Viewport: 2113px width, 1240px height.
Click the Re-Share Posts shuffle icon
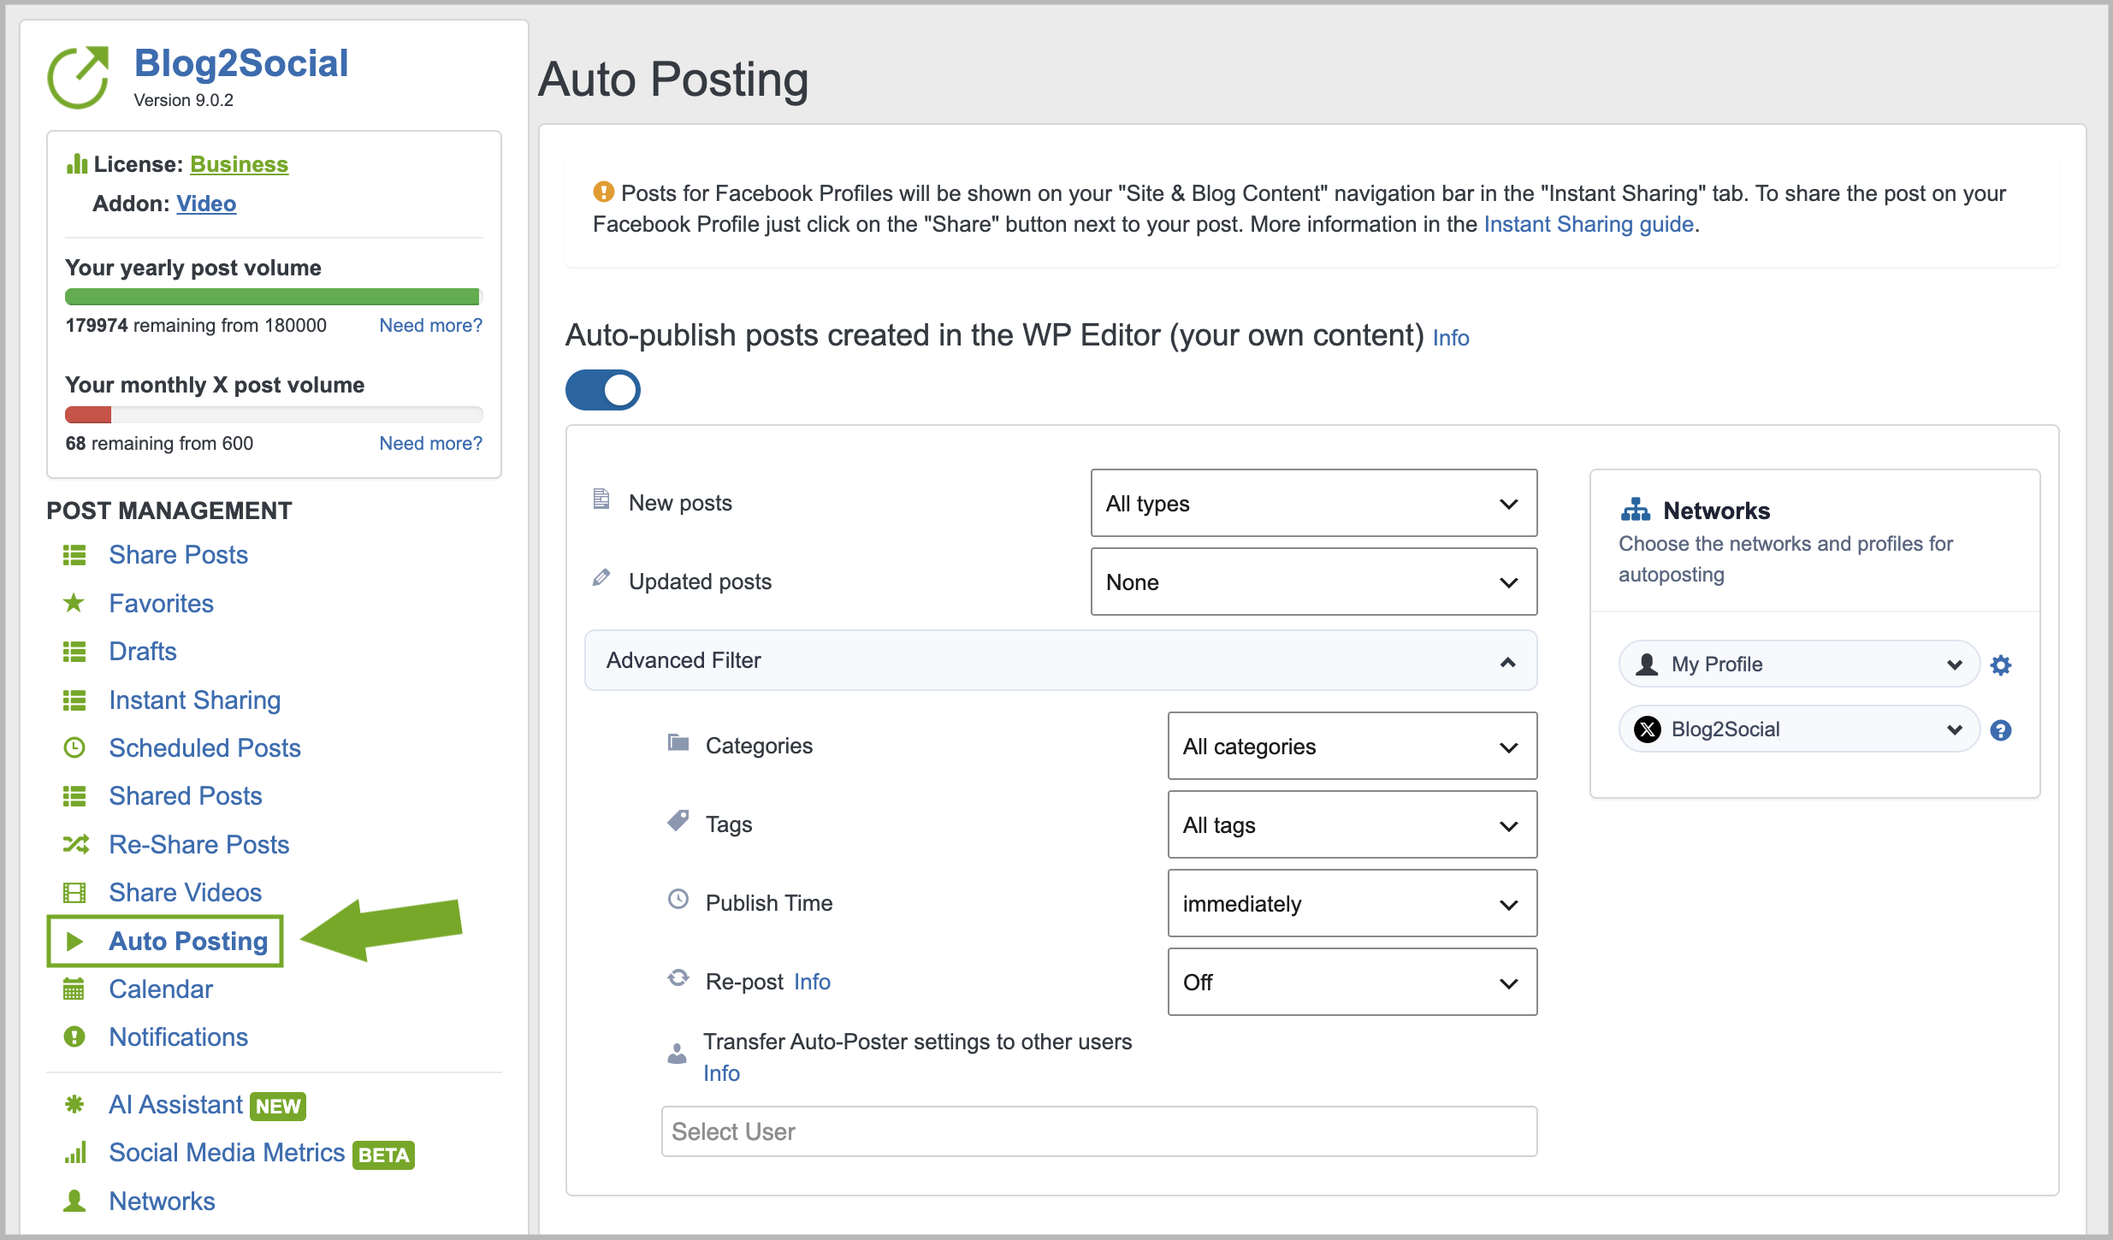pyautogui.click(x=75, y=844)
